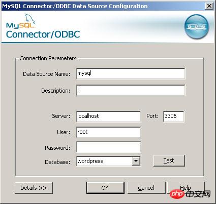Expand the Details >> section
The width and height of the screenshot is (216, 204).
pyautogui.click(x=34, y=188)
